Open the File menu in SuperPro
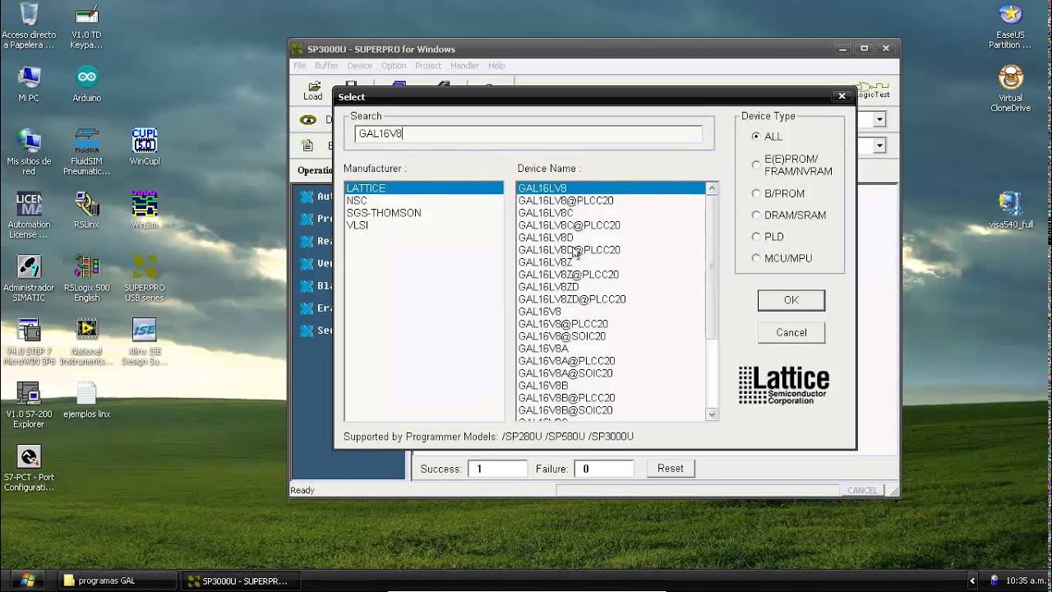 click(x=300, y=66)
